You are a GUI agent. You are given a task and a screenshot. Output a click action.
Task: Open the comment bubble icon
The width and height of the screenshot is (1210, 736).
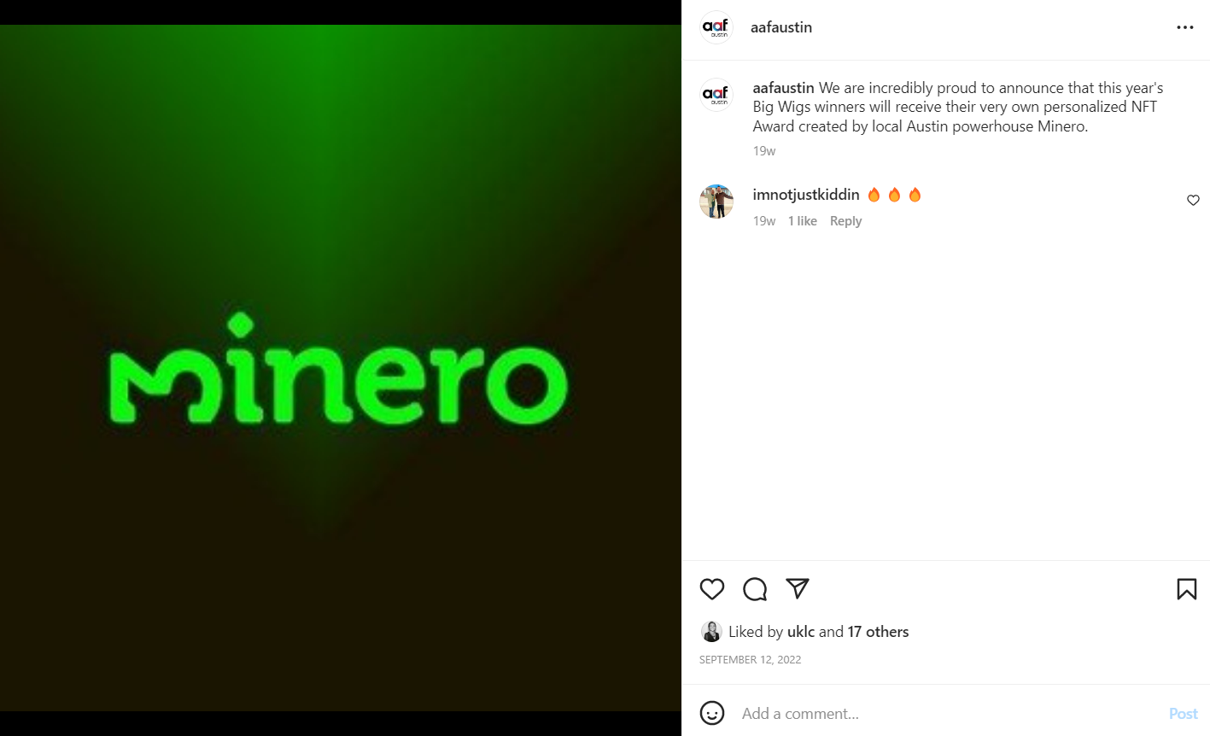[x=755, y=589]
